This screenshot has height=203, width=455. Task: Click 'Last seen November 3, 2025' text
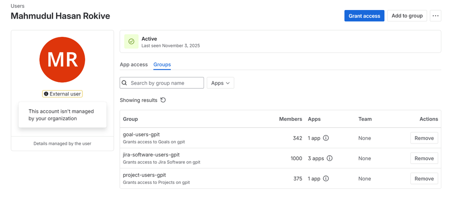coord(171,46)
